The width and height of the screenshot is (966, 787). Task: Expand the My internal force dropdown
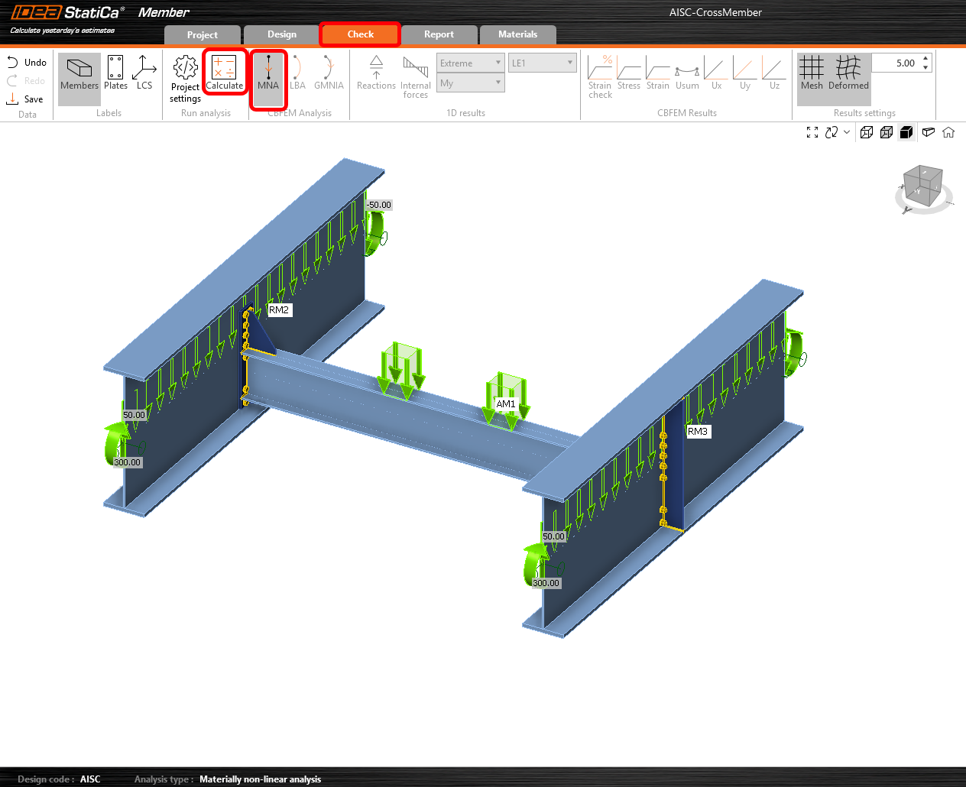pos(470,83)
